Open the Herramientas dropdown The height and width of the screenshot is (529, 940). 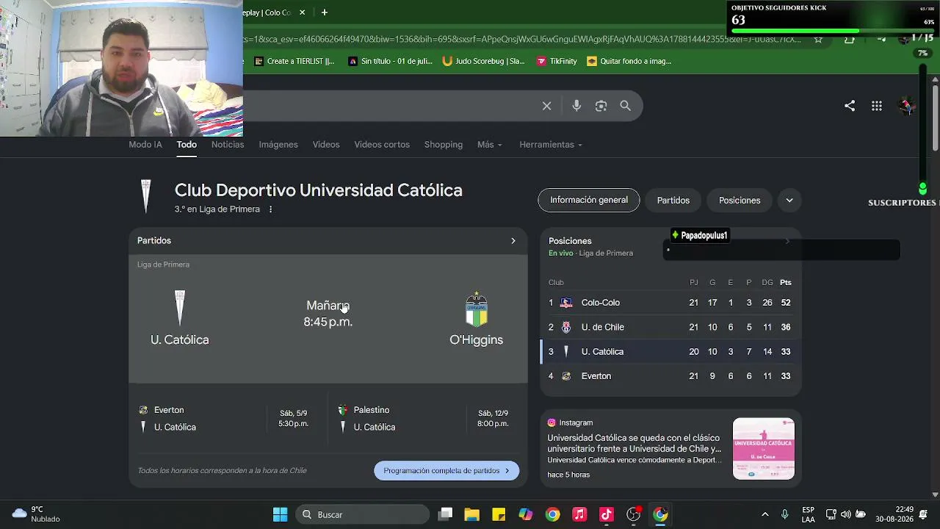[551, 145]
